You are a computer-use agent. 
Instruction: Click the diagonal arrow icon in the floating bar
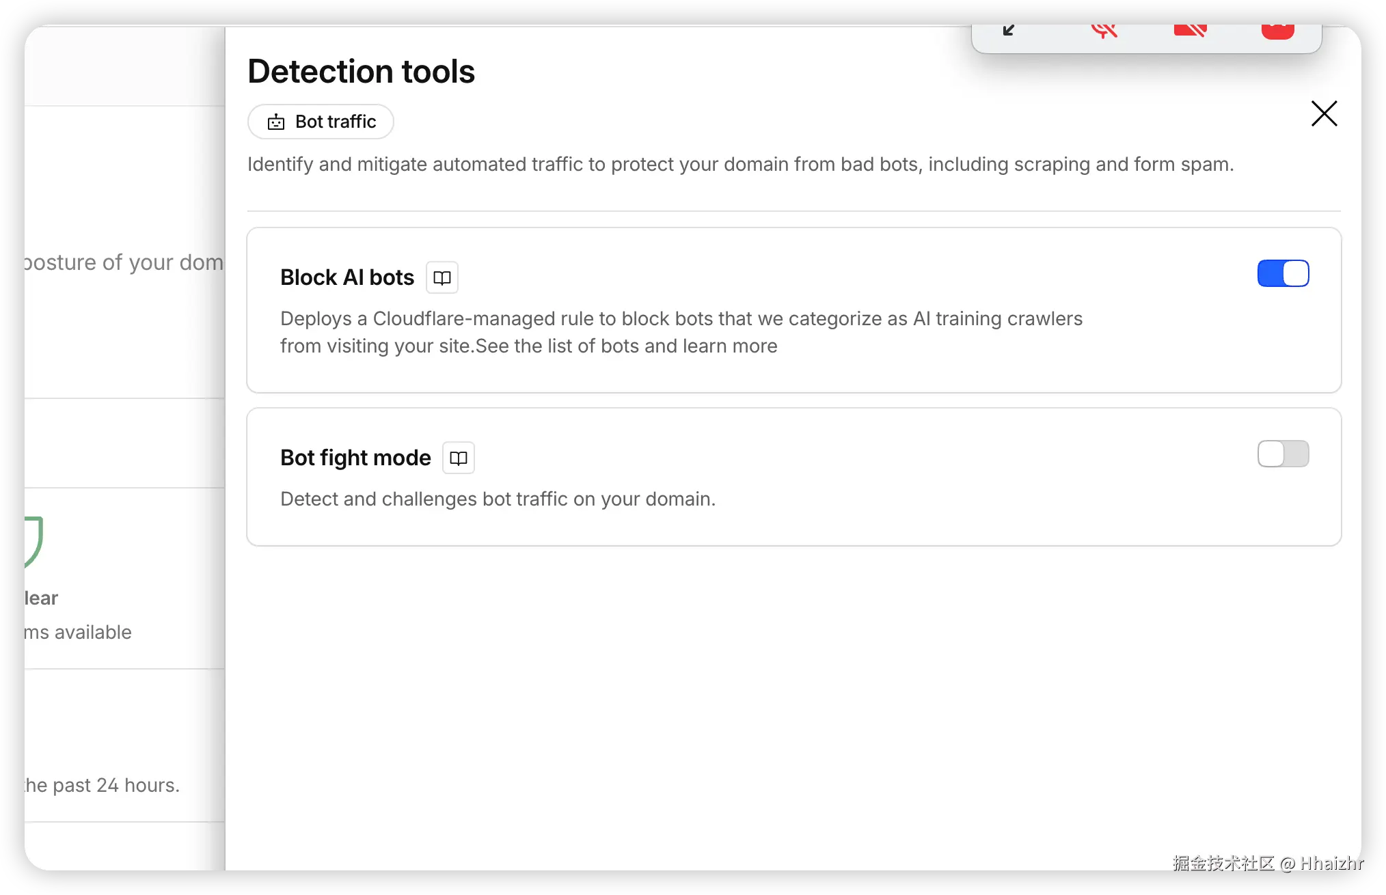[1009, 31]
